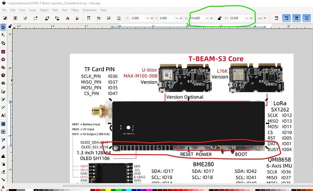Select the Rectangle tool
The width and height of the screenshot is (313, 191).
point(3,52)
